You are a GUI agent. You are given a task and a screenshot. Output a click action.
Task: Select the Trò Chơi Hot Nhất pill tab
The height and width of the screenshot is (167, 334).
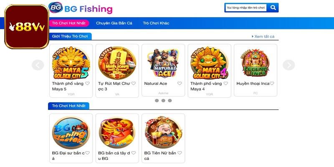pos(69,23)
